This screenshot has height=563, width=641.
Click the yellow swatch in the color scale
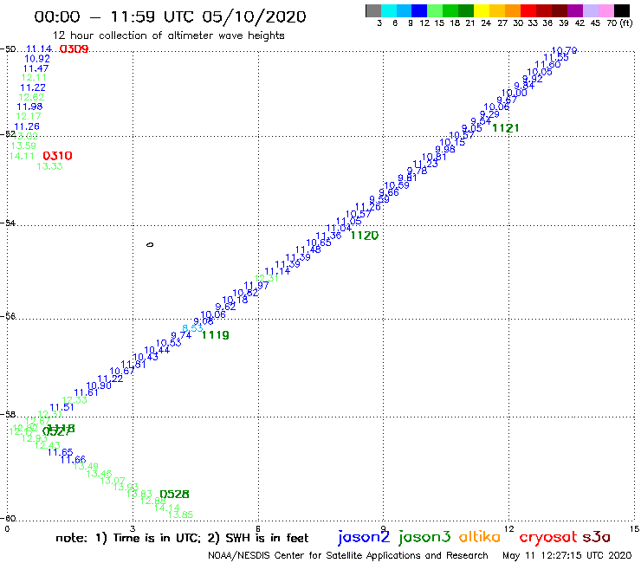coord(482,10)
